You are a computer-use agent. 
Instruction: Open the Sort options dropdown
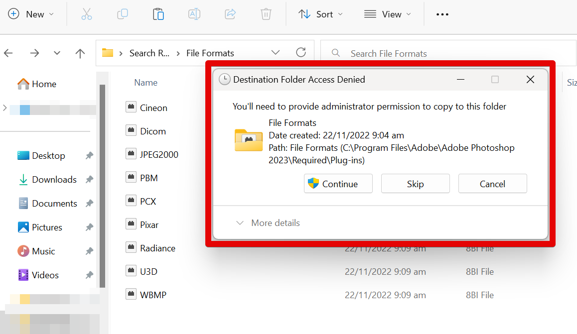[321, 14]
